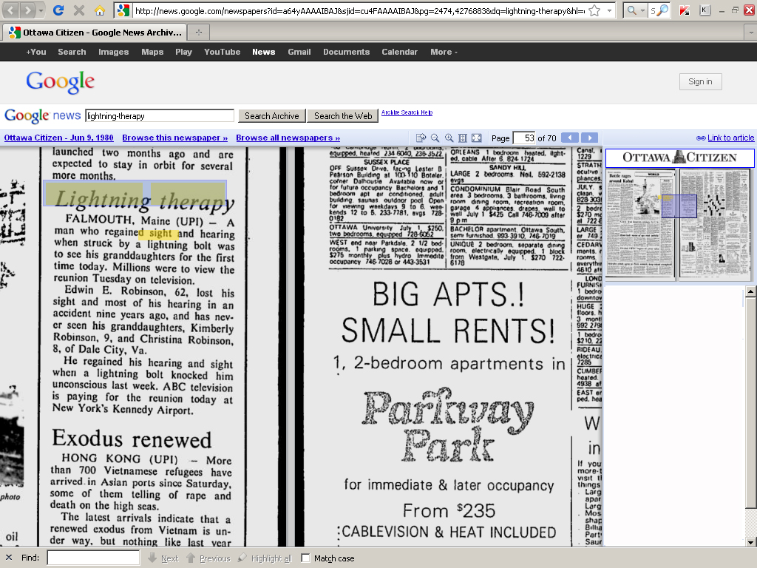Go to previous newspaper page
Viewport: 757px width, 568px height.
point(570,138)
